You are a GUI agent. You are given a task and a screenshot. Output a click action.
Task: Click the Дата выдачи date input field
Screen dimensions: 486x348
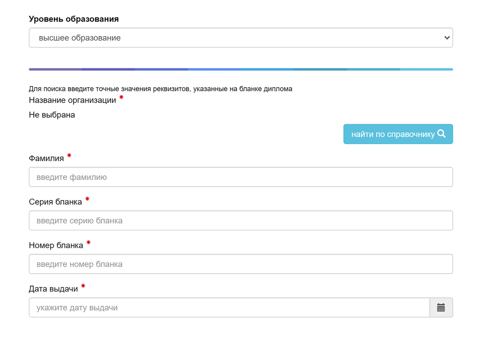coord(229,308)
